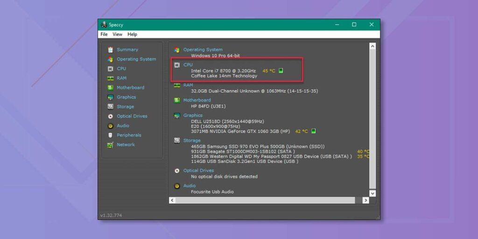Screen dimensions: 478x239
Task: Click the vertical scrollbar up arrow
Action: click(373, 46)
